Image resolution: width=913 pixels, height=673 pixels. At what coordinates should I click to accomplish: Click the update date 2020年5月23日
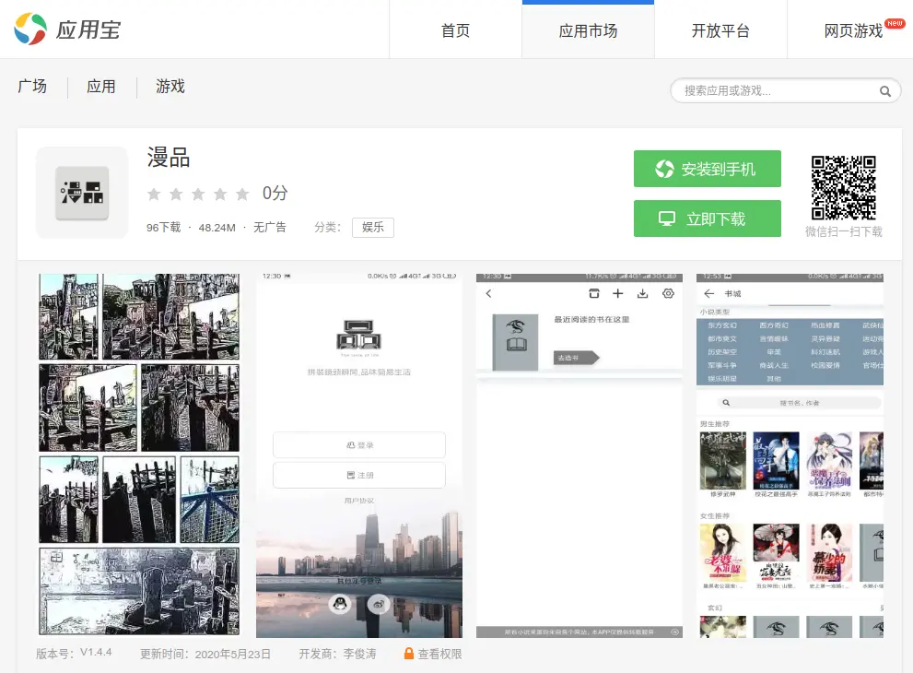(x=233, y=655)
